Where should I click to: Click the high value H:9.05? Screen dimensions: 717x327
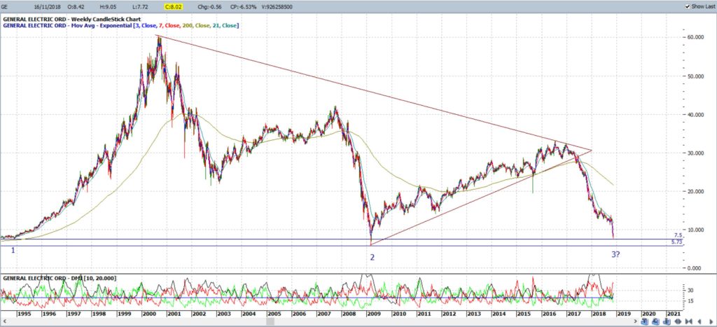pyautogui.click(x=109, y=7)
